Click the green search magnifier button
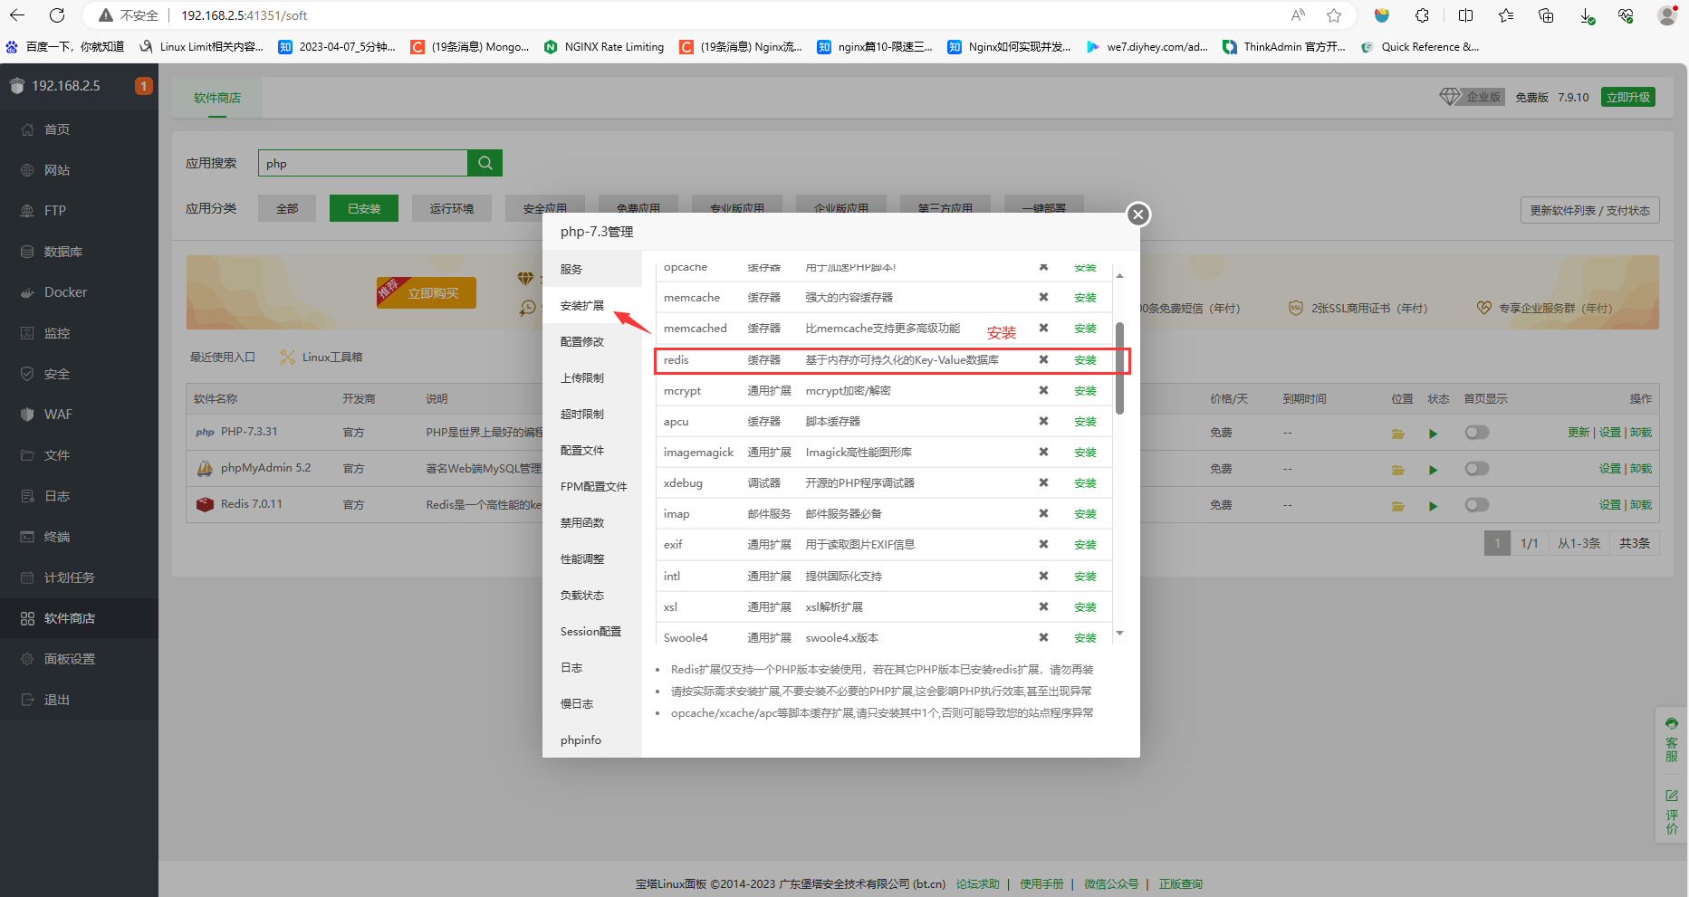Screen dimensions: 1689x897 click(485, 163)
